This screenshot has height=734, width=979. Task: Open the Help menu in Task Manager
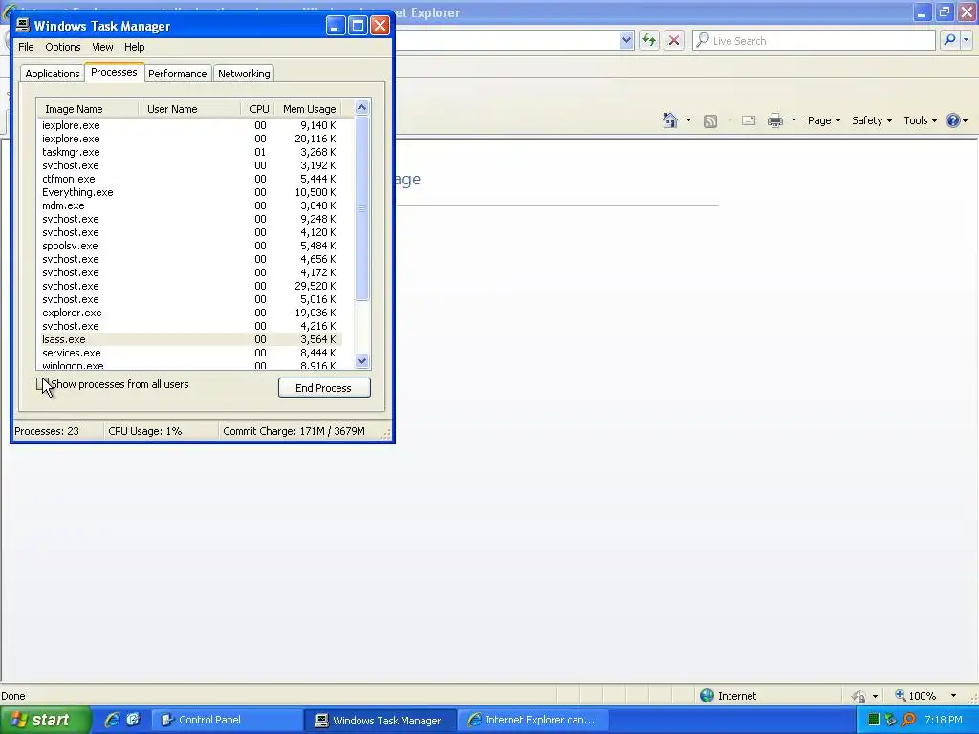[x=134, y=47]
